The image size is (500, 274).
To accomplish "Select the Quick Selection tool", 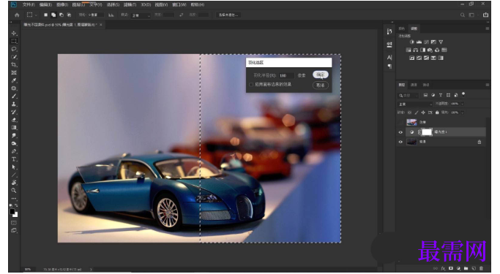I will [14, 57].
